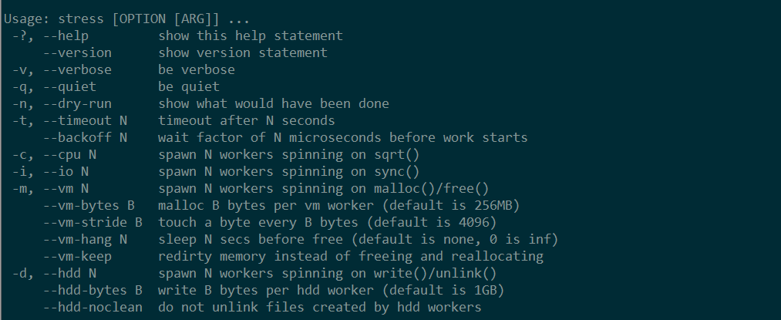Viewport: 781px width, 320px height.
Task: Click the --vm-bytes B option
Action: coord(89,206)
